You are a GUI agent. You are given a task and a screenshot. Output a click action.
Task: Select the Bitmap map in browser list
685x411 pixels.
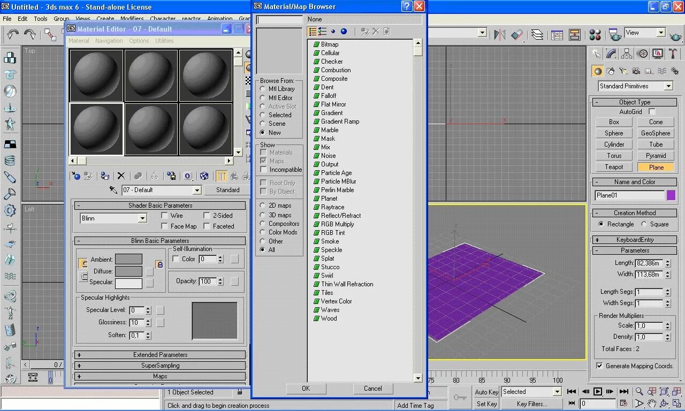(x=329, y=44)
